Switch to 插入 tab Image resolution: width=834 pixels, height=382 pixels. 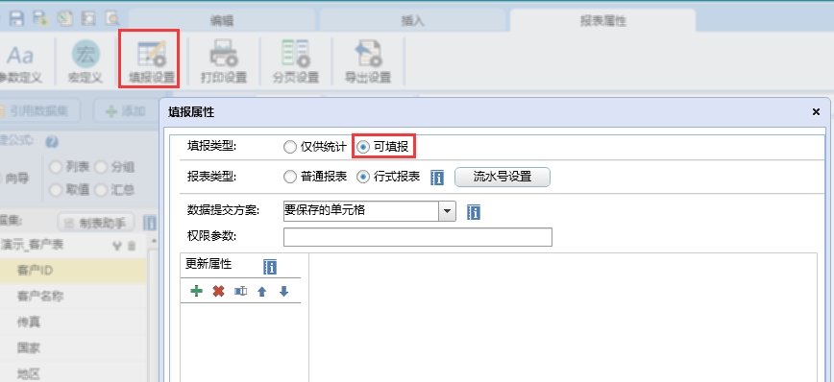412,21
